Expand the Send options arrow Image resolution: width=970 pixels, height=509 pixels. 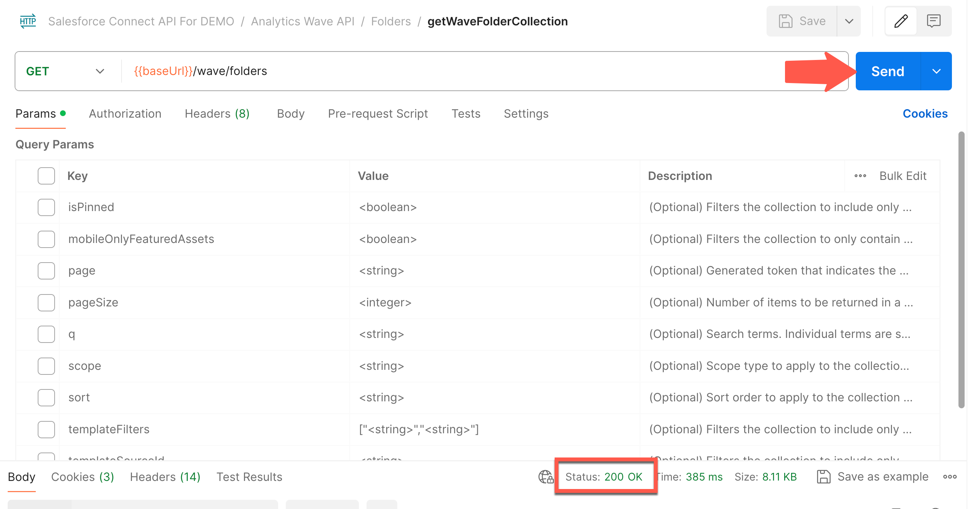[937, 71]
